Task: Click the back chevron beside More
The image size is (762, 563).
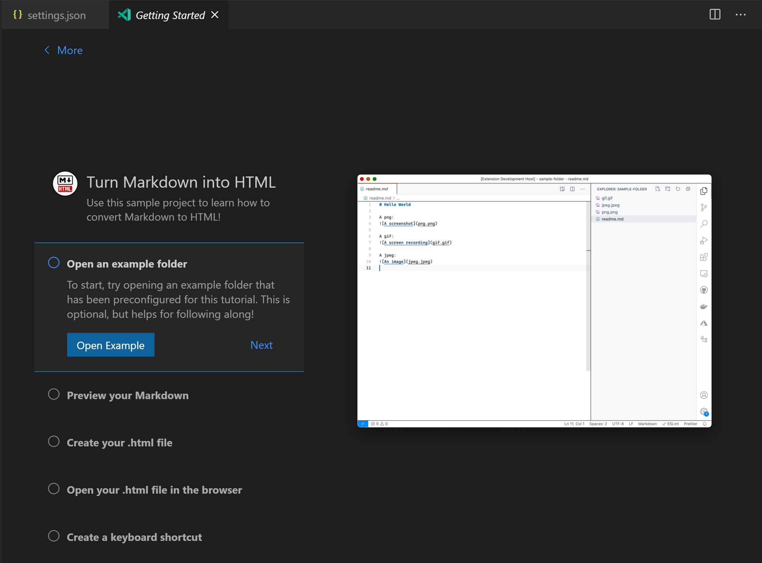Action: 47,50
